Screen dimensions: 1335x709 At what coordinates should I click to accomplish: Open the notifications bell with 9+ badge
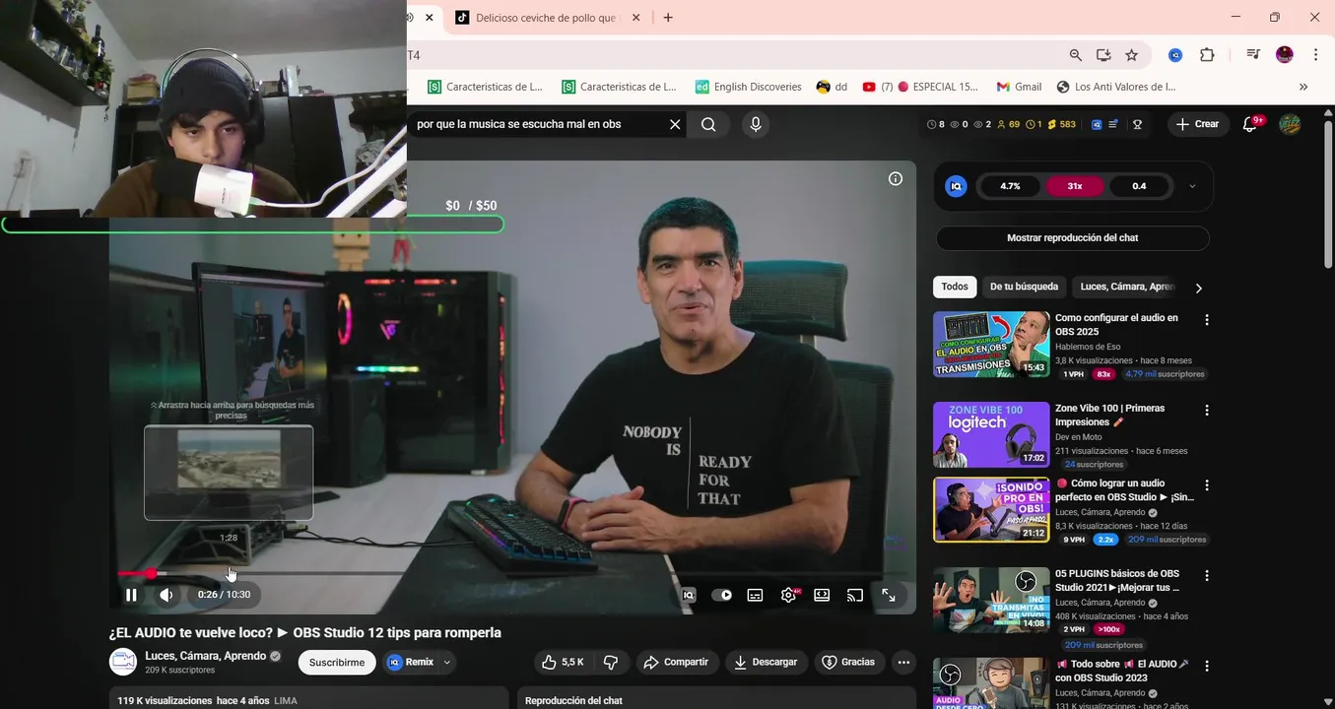click(1250, 124)
